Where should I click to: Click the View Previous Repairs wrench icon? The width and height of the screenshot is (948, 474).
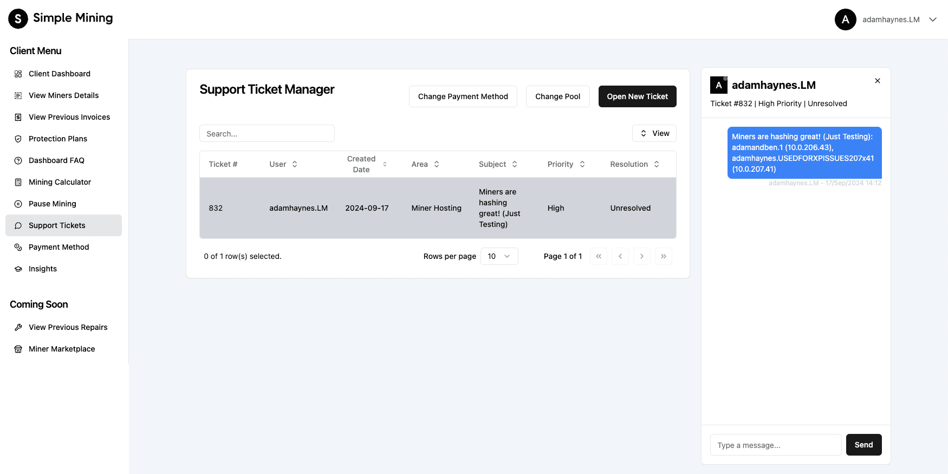tap(18, 327)
